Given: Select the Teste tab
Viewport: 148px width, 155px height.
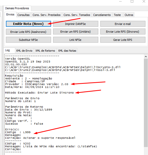Looking at the screenshot, I should tap(117, 15).
